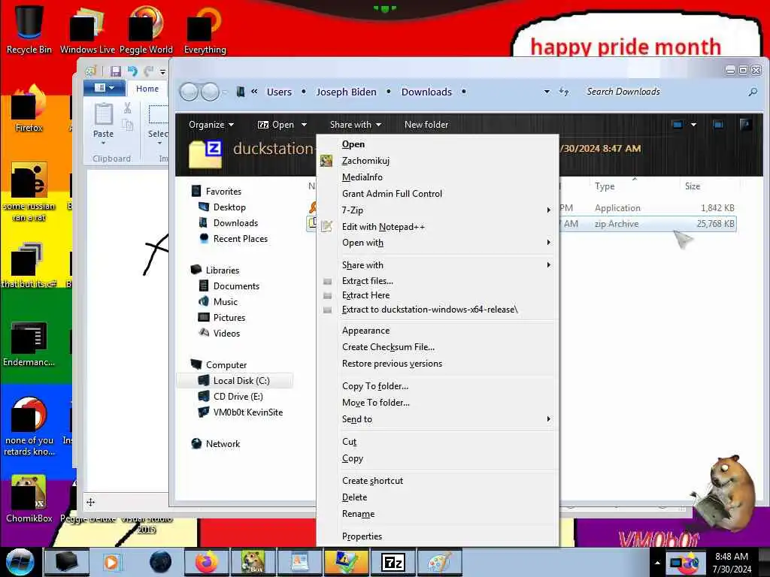Open the dropdown arrow next to Open button
This screenshot has width=770, height=577.
[x=304, y=125]
